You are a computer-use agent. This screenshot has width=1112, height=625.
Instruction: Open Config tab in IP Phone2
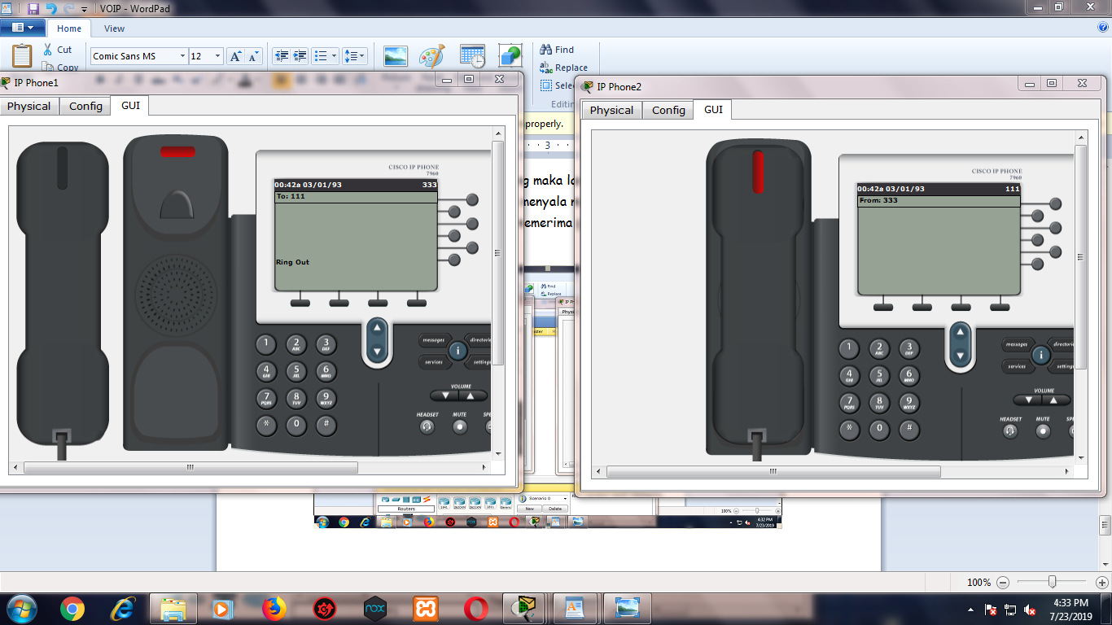[x=668, y=110]
